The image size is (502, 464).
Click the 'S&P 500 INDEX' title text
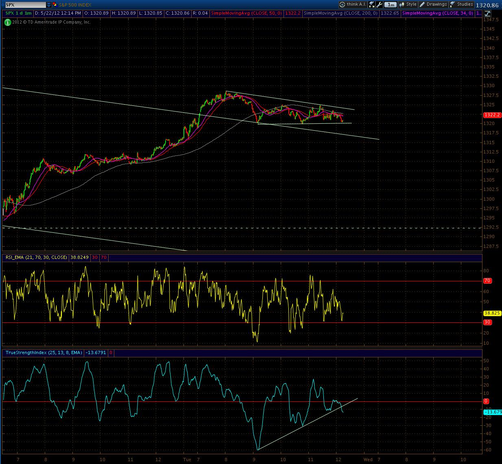click(75, 5)
